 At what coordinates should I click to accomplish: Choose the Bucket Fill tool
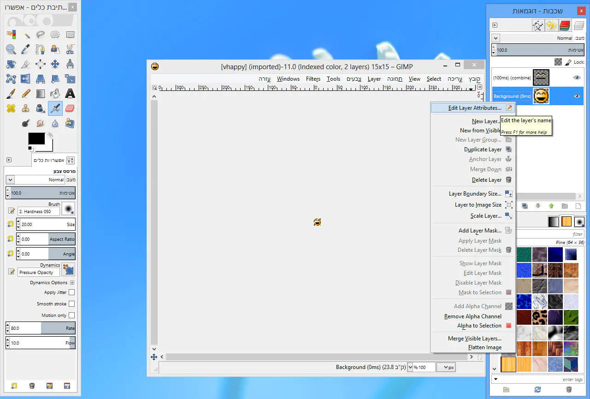(x=55, y=94)
